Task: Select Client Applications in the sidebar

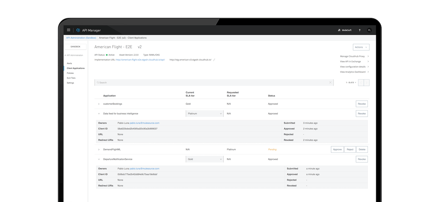Action: point(76,68)
